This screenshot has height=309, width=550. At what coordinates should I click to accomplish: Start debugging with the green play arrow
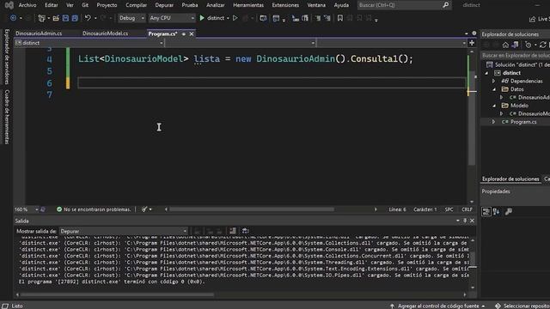[202, 18]
